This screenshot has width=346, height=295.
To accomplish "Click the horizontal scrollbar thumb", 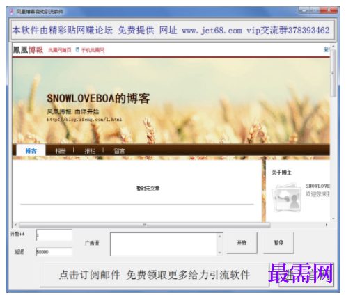I will point(145,225).
